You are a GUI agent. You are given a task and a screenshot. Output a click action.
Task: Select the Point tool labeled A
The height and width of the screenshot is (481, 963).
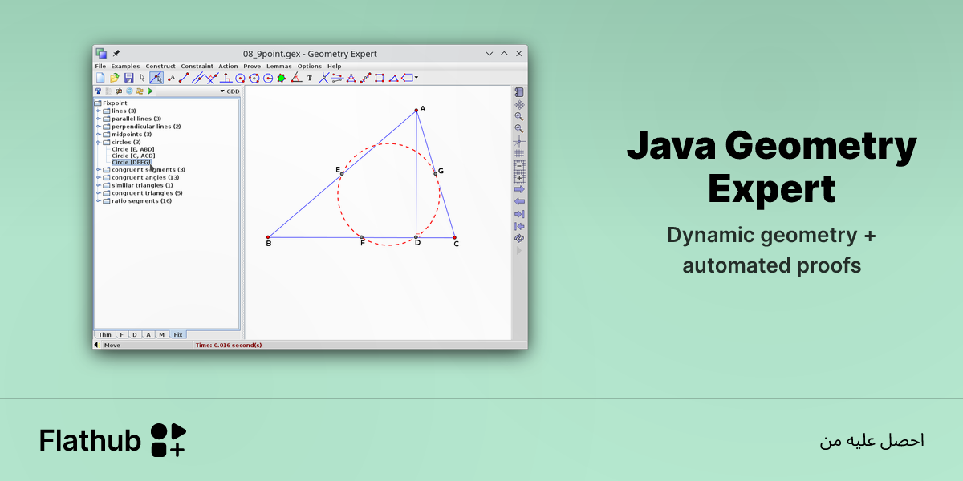171,78
